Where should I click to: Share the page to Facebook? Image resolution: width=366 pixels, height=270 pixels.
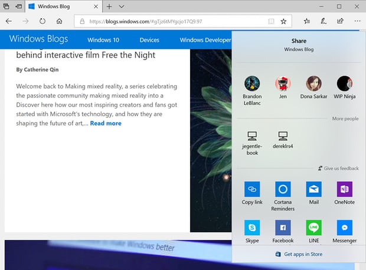(x=283, y=228)
